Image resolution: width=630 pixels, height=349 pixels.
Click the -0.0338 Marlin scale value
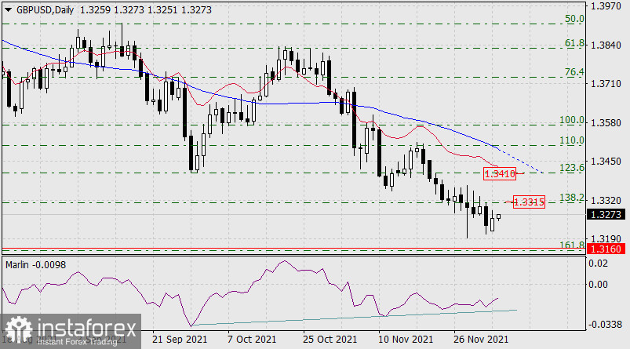pos(606,322)
